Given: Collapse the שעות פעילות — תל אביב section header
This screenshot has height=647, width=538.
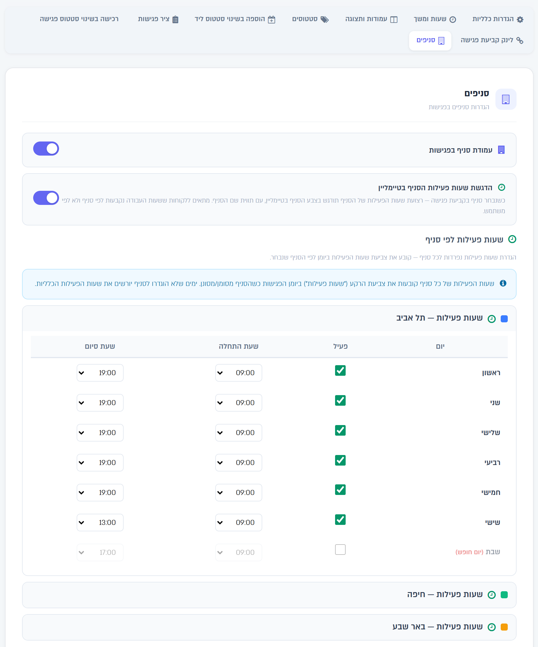Looking at the screenshot, I should click(269, 319).
